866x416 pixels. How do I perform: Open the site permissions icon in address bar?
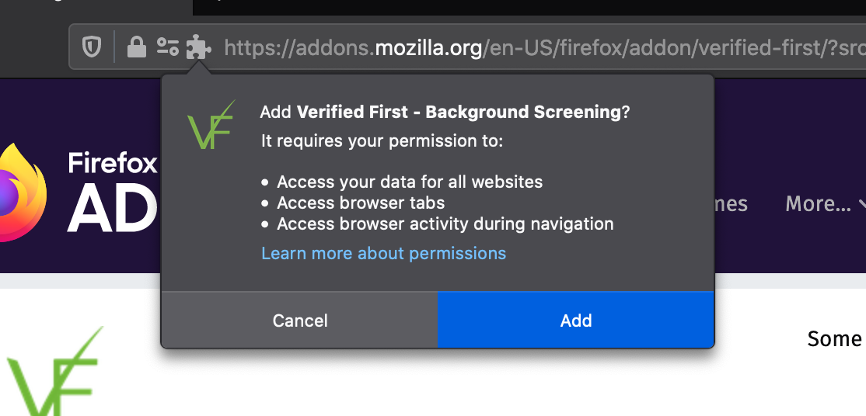point(167,48)
